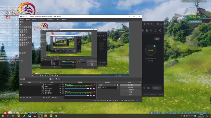Show hidden system tray icons chevron
The image size is (211, 118).
[181, 116]
